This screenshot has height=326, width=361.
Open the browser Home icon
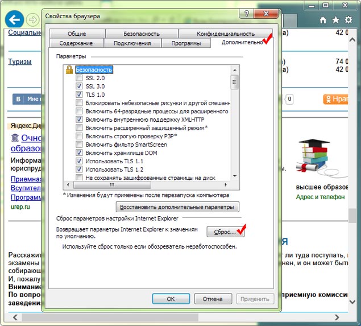point(323,20)
